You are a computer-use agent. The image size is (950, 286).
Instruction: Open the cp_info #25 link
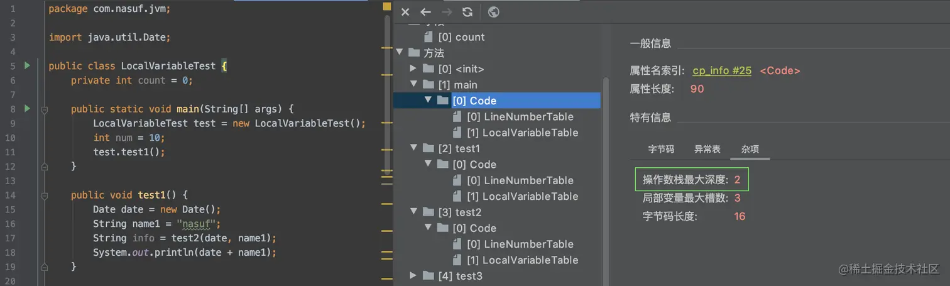(x=722, y=71)
